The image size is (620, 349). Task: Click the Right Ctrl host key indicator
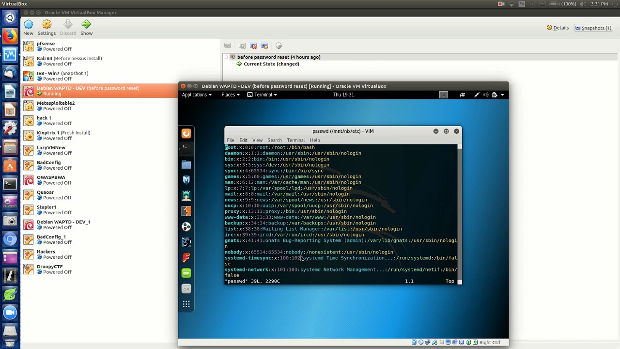pos(489,342)
